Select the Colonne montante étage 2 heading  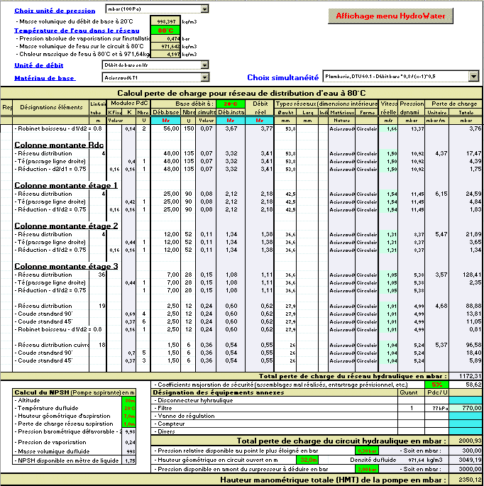tap(66, 226)
